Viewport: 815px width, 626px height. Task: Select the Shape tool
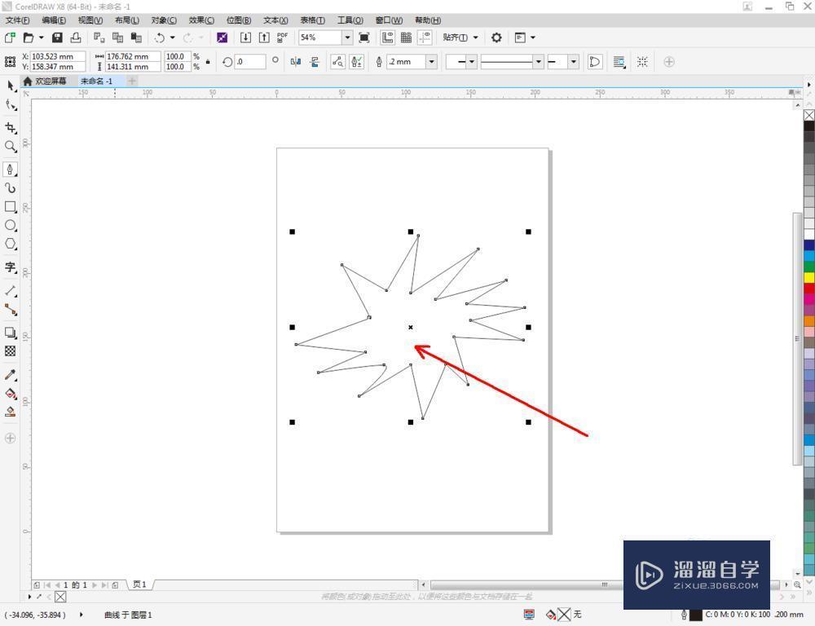(x=11, y=104)
